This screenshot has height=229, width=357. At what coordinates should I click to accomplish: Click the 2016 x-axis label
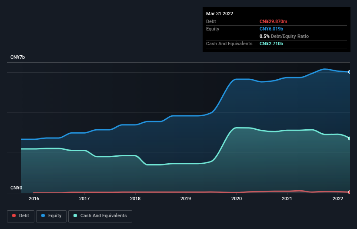34,199
